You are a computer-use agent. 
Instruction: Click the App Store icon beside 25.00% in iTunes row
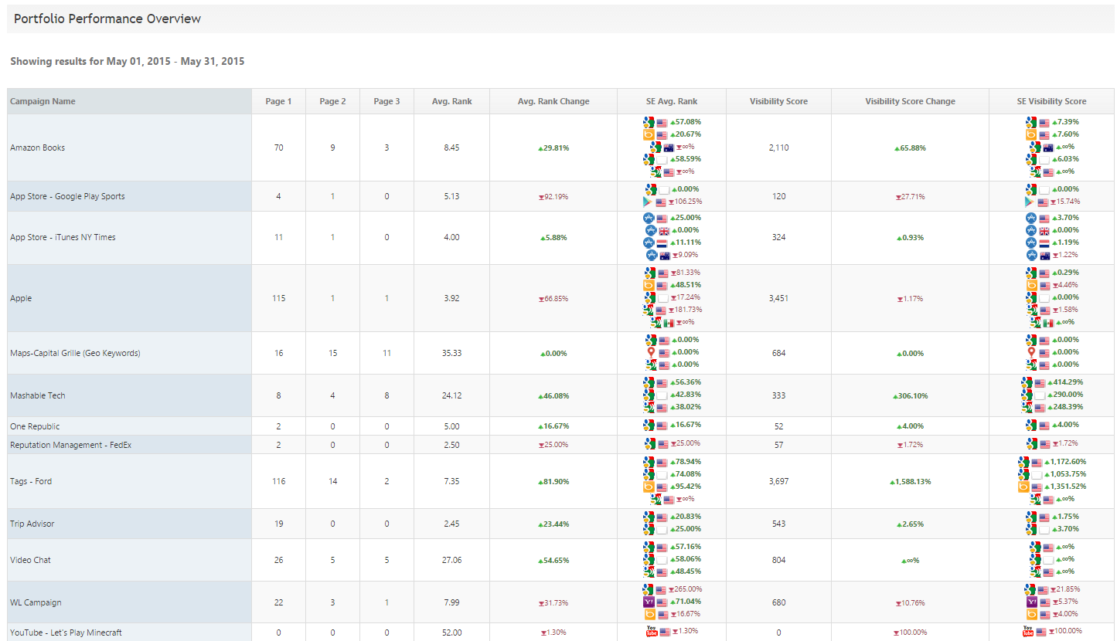[x=649, y=218]
